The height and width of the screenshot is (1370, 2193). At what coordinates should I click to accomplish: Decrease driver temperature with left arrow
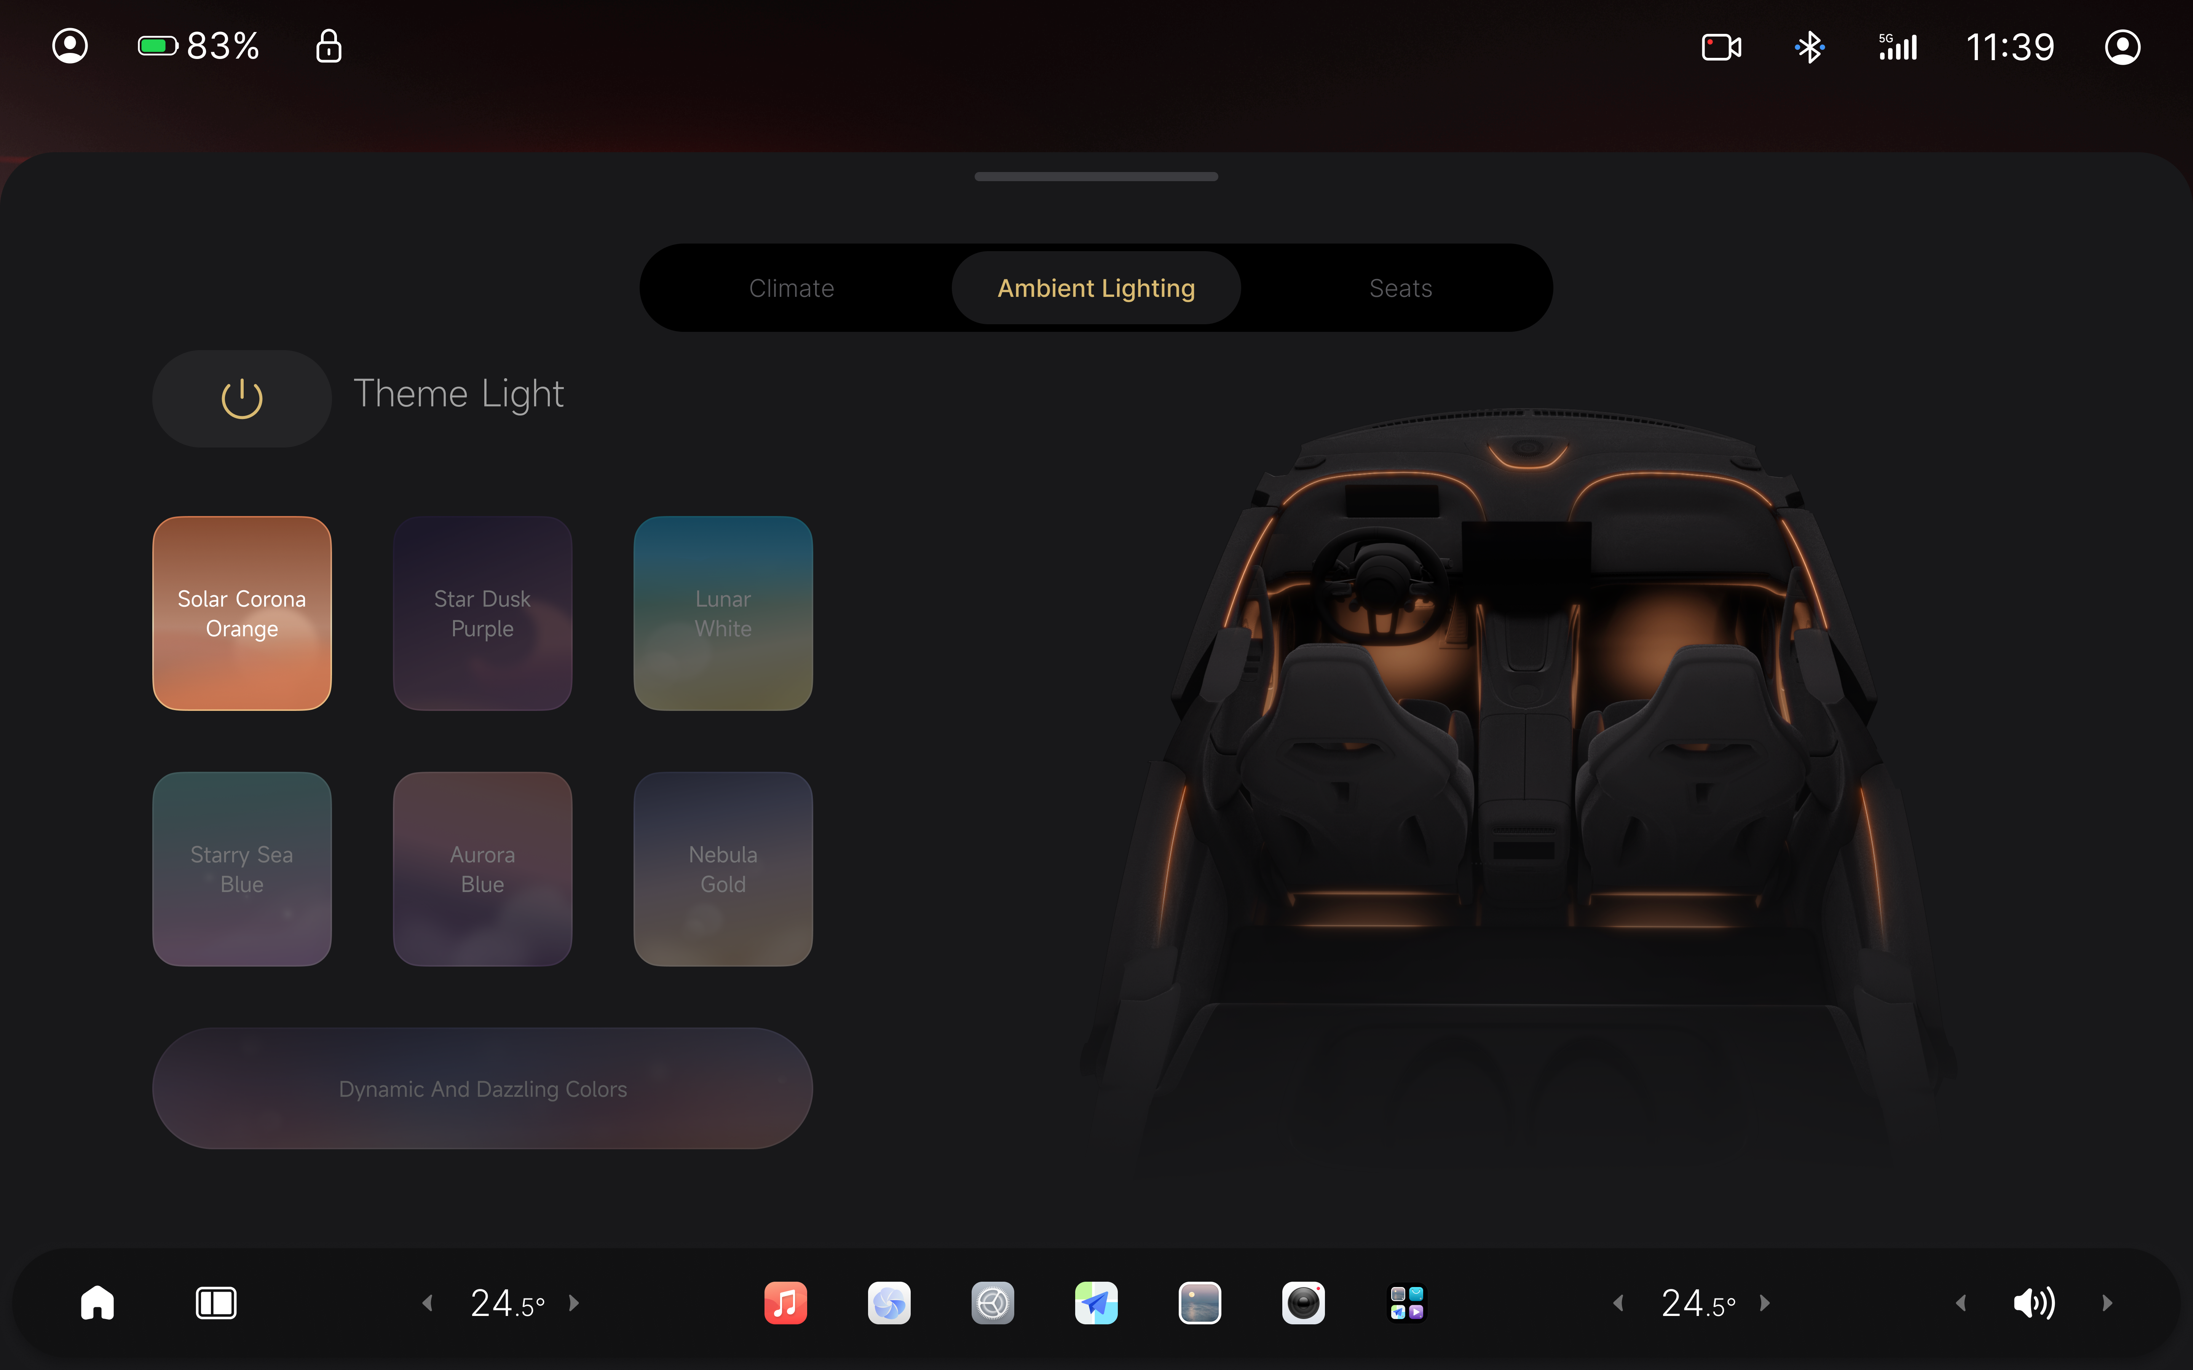428,1303
